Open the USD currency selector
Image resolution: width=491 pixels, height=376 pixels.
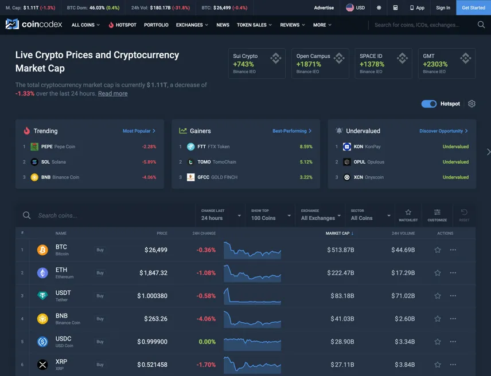tap(356, 8)
